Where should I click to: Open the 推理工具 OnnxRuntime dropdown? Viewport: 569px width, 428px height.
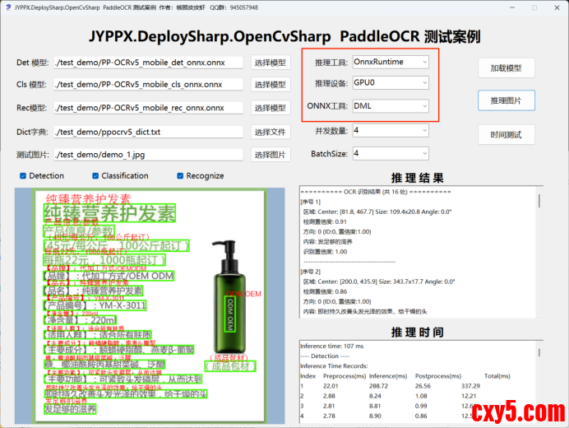[x=391, y=62]
